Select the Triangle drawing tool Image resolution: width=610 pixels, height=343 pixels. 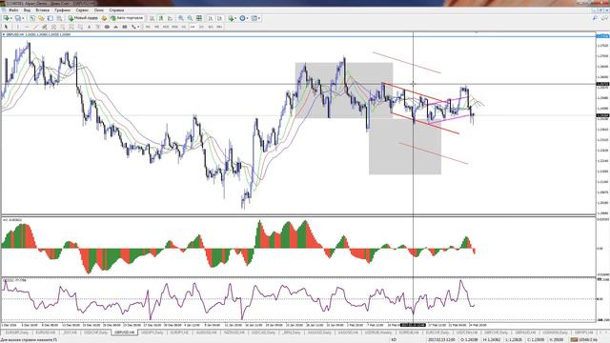(115, 27)
